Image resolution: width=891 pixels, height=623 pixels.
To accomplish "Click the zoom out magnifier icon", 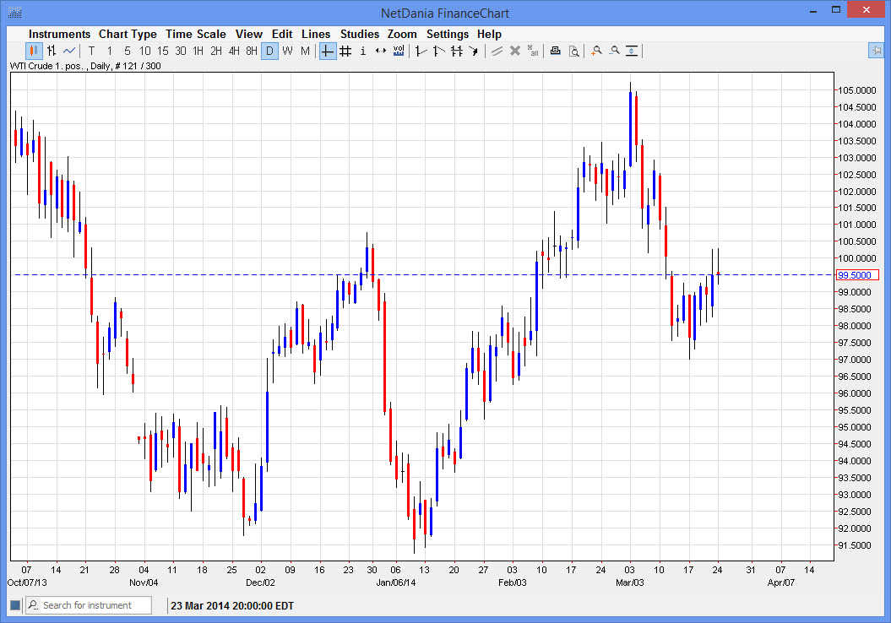I will click(614, 51).
